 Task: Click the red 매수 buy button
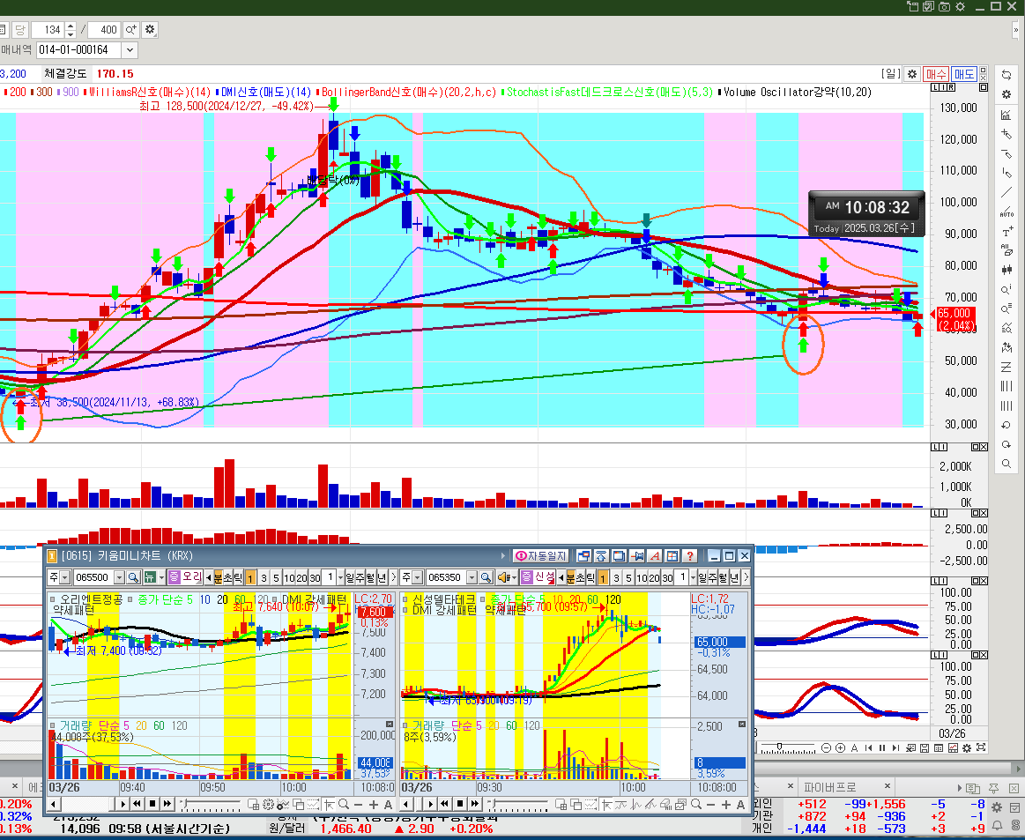click(x=935, y=75)
